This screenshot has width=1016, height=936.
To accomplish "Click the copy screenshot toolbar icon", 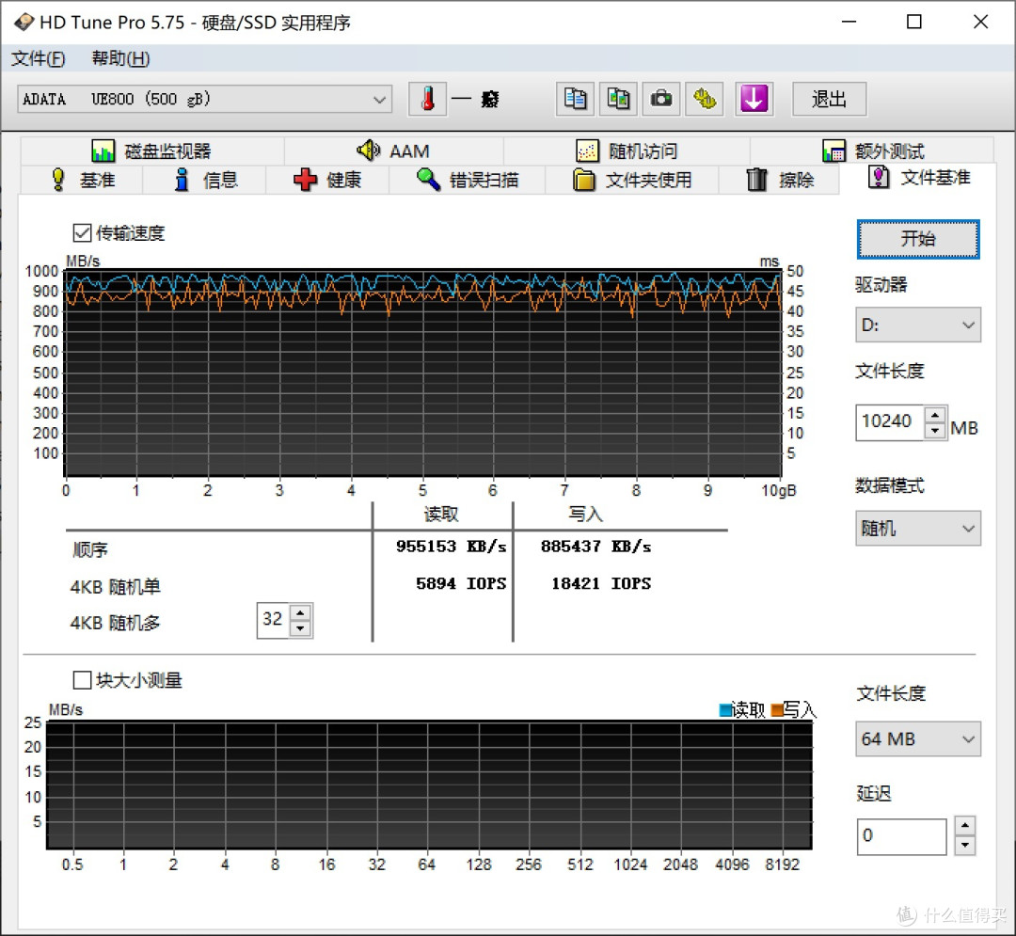I will click(x=618, y=99).
